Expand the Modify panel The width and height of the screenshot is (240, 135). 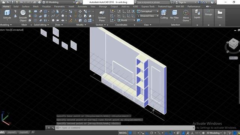click(81, 25)
